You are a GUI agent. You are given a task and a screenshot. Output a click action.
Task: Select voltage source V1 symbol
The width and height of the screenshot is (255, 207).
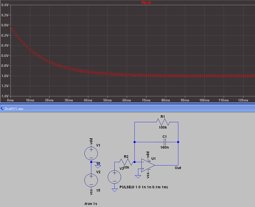click(91, 153)
